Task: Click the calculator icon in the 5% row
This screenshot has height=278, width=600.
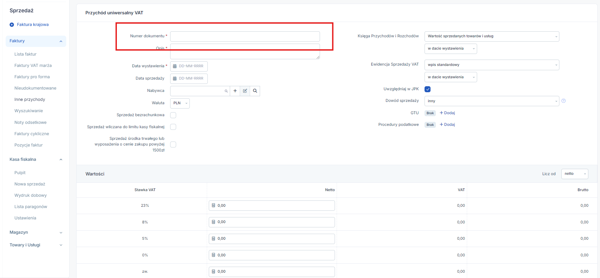Action: [214, 238]
